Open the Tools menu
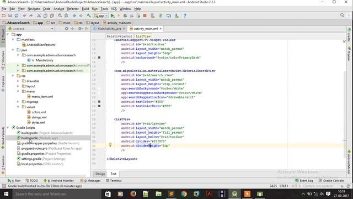This screenshot has height=199, width=353. pos(104,9)
